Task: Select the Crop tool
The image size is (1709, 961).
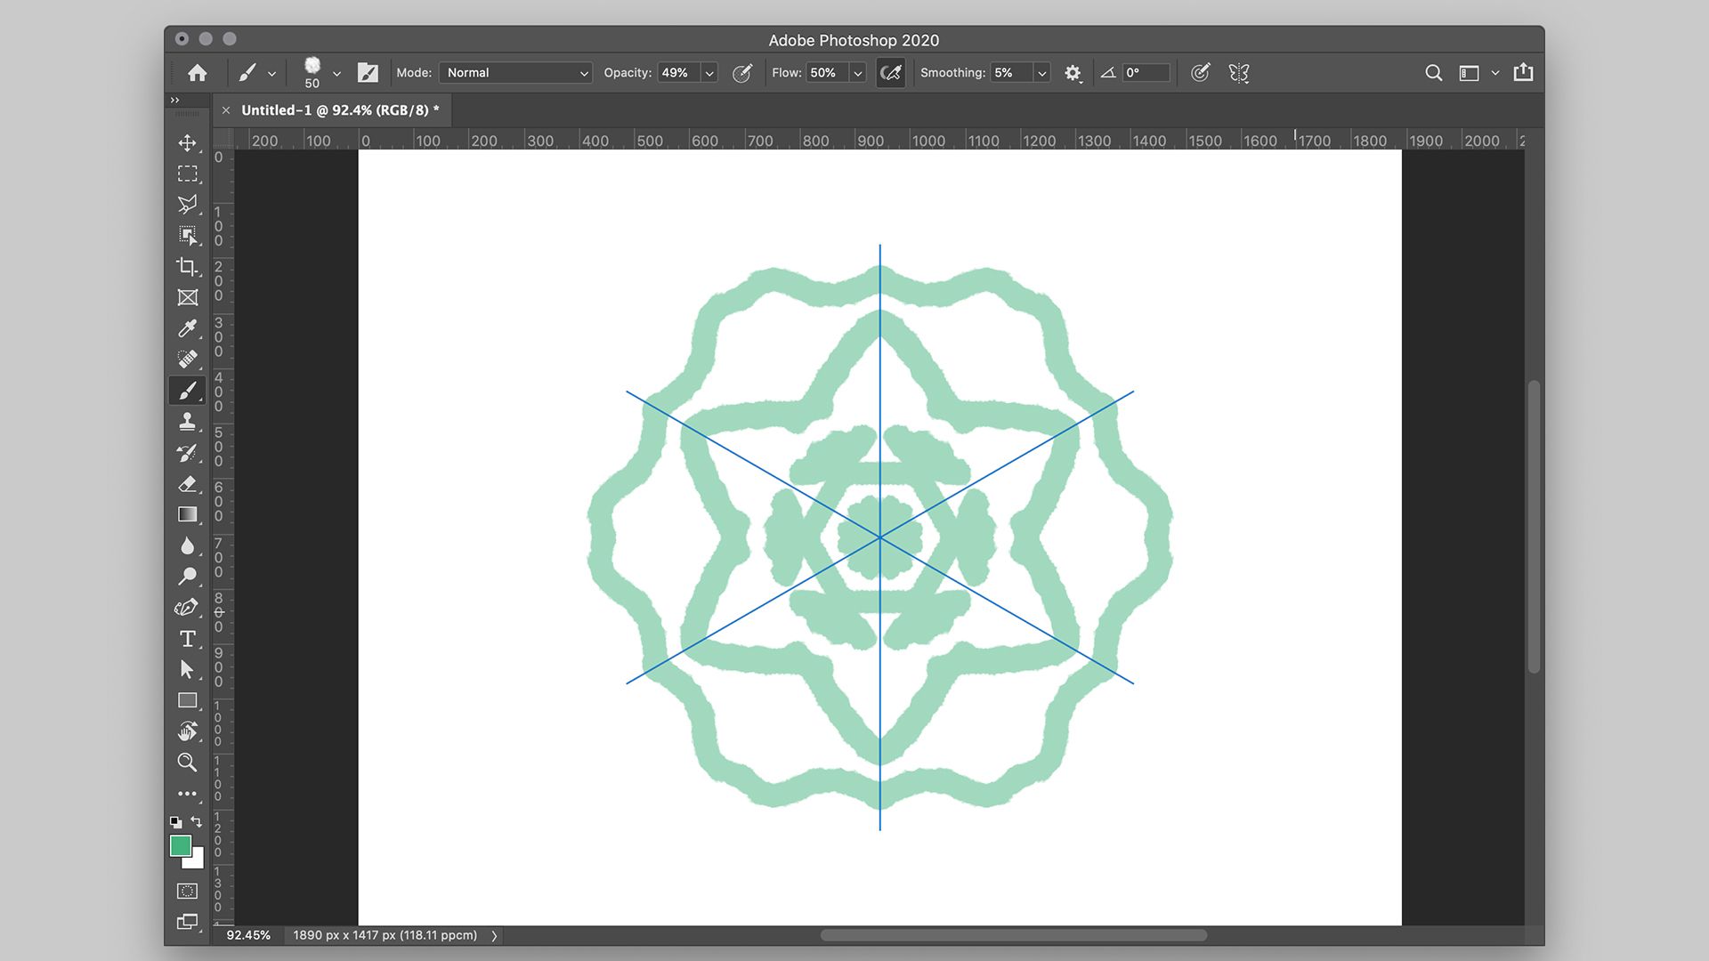Action: [x=188, y=266]
